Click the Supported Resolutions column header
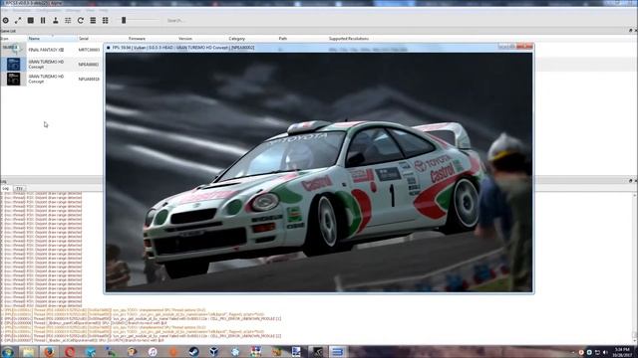 coord(349,39)
